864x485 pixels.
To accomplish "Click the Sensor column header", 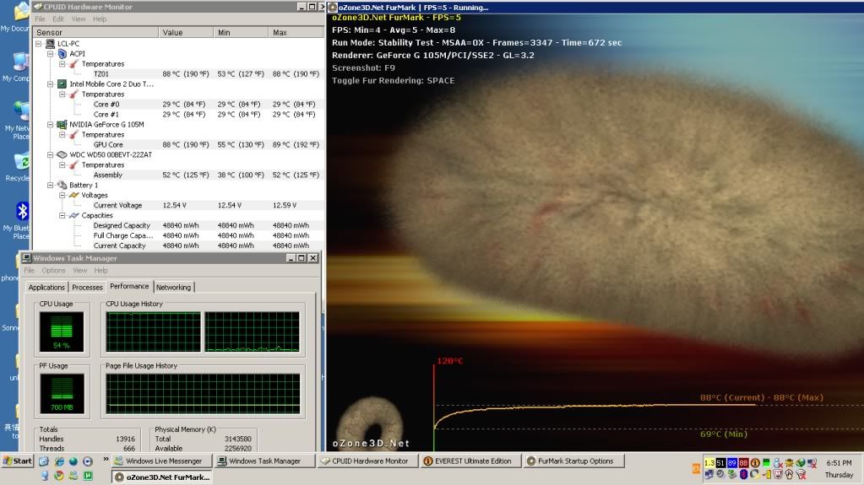I will (x=95, y=33).
